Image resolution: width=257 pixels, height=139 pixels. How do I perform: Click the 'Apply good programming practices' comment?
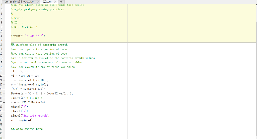point(37,9)
